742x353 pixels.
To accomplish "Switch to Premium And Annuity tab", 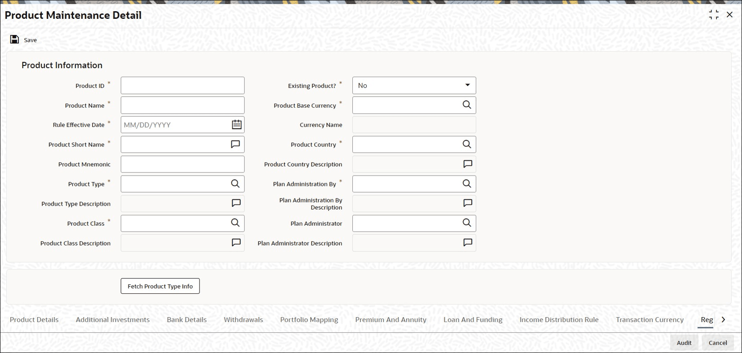I will 391,319.
